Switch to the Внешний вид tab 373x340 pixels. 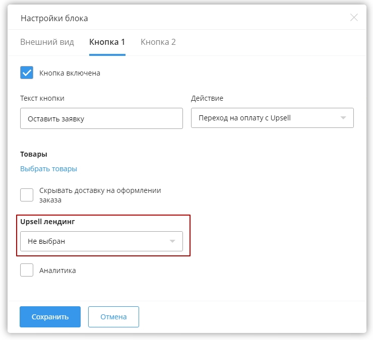click(x=47, y=42)
